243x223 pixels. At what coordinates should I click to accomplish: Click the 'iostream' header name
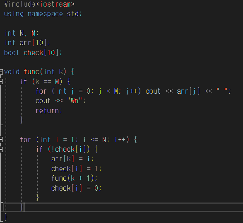tap(55, 4)
